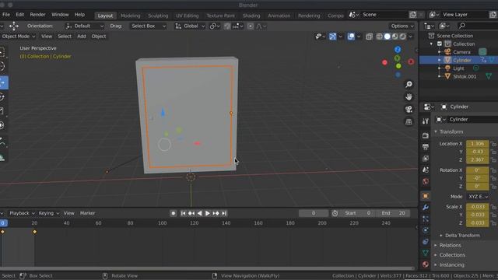
Task: Toggle snapping magnet in header
Action: coord(227,26)
